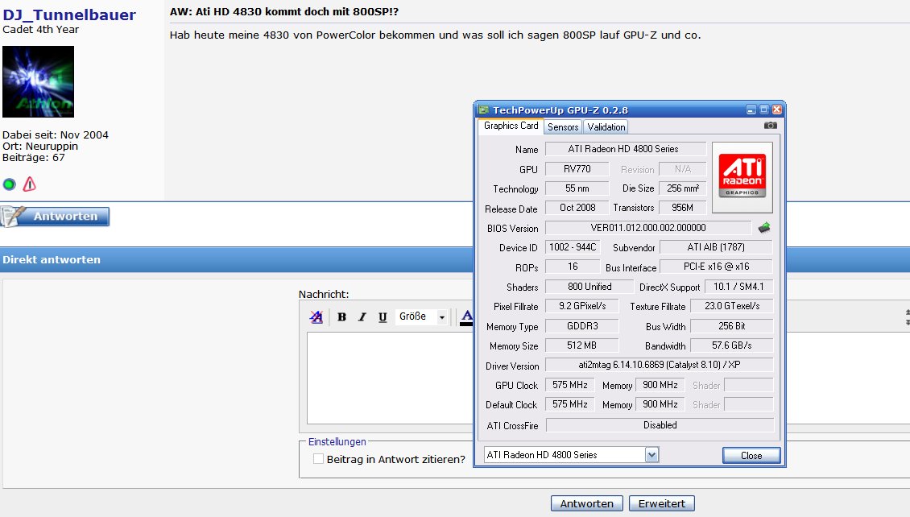Click the 'Direkt antworten' section header
This screenshot has width=910, height=517.
[51, 259]
